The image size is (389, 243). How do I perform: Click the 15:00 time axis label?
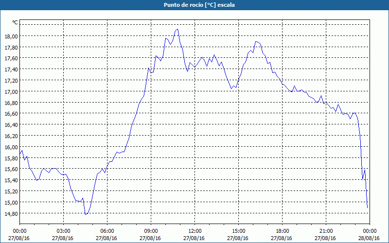click(238, 231)
